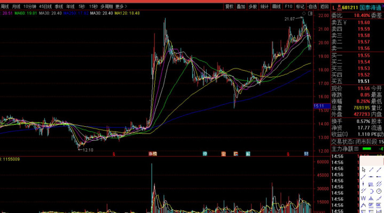Screen dimensions: 384x213
Task: Click the small diamond icon above the chart
Action: pyautogui.click(x=304, y=13)
